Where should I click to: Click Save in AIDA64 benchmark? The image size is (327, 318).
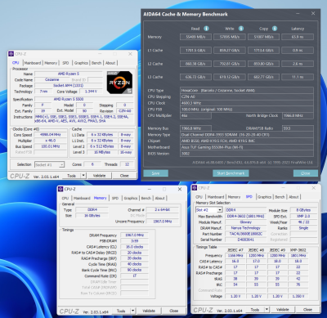click(x=155, y=173)
